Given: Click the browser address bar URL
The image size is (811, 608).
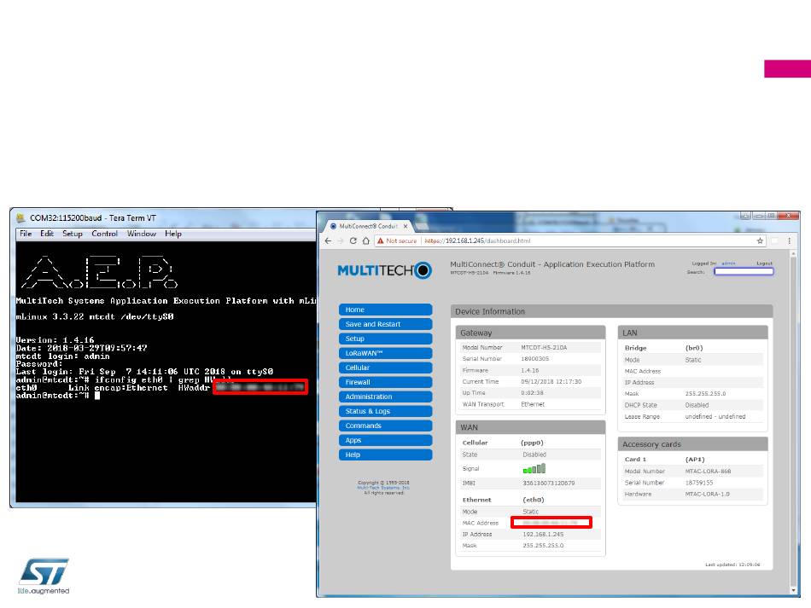Looking at the screenshot, I should (477, 240).
